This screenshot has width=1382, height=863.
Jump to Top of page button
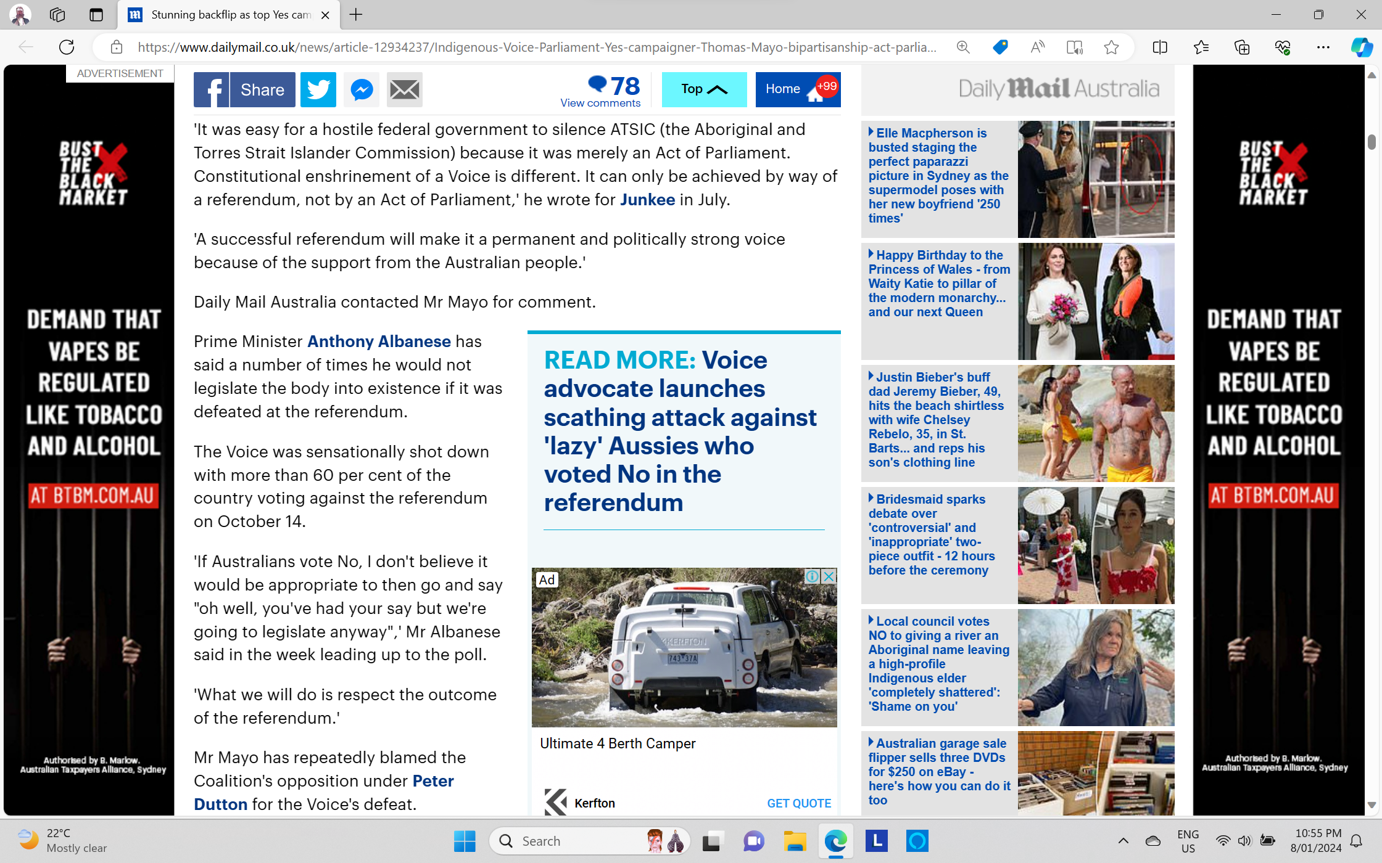coord(704,89)
